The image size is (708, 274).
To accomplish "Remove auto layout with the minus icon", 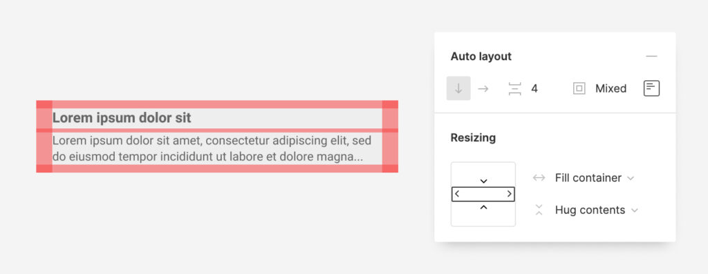I will (651, 57).
